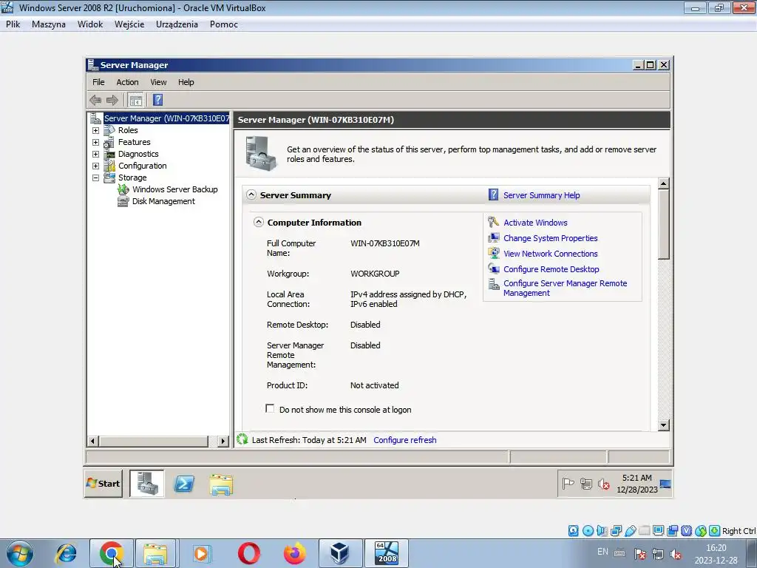Expand the Configuration node in the tree

pyautogui.click(x=95, y=166)
